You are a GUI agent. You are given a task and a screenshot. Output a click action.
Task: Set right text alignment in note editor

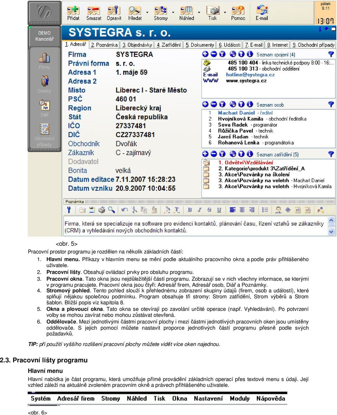[252, 210]
